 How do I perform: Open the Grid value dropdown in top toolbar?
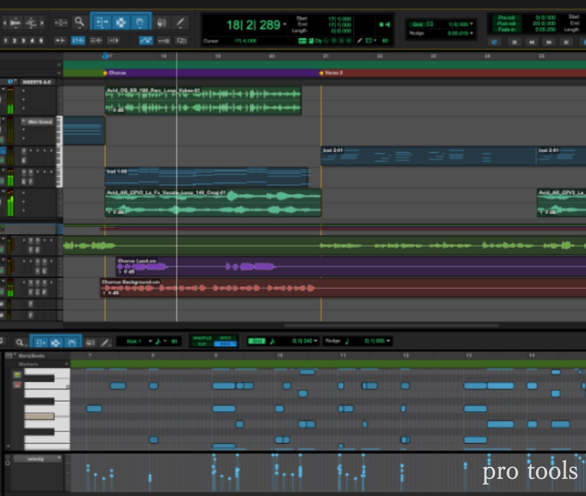tap(471, 24)
